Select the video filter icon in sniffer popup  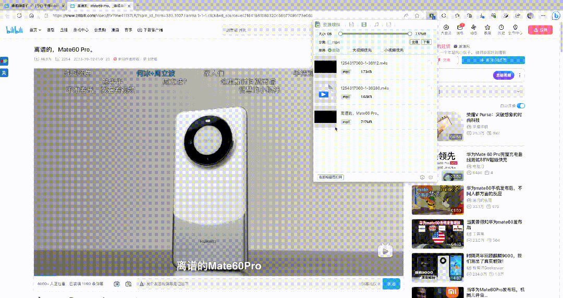(x=364, y=25)
